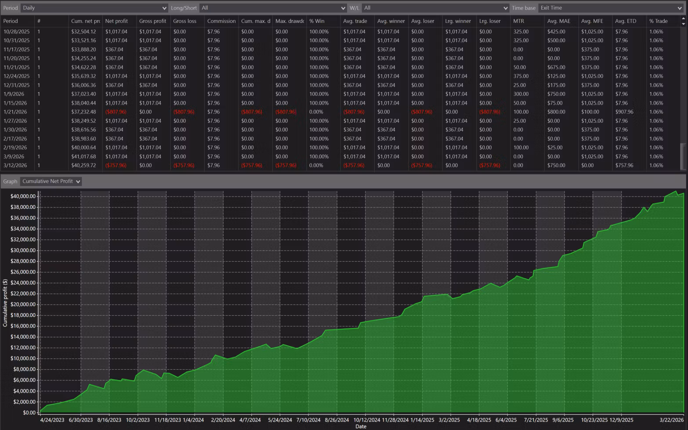Click the Lrg. winner column header
The image size is (688, 430).
point(458,21)
